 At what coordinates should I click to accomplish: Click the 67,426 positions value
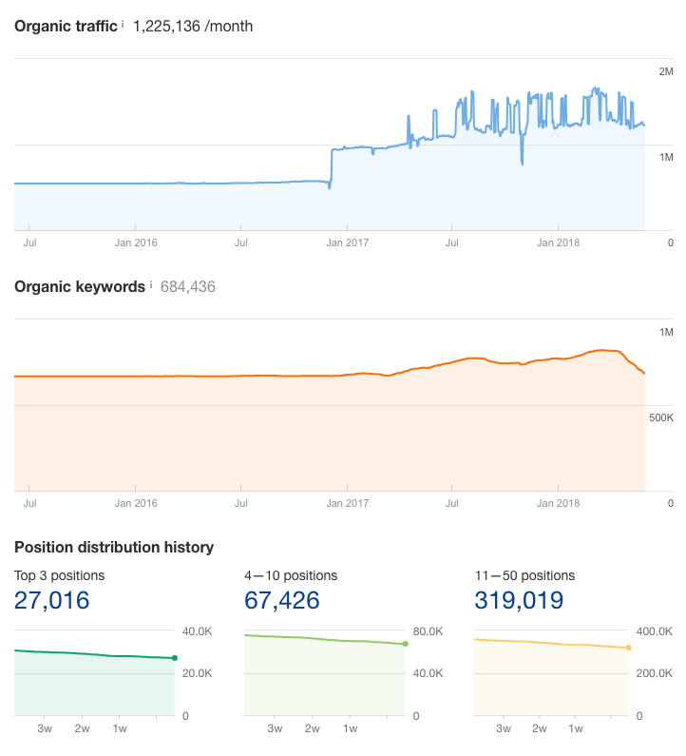[x=282, y=600]
